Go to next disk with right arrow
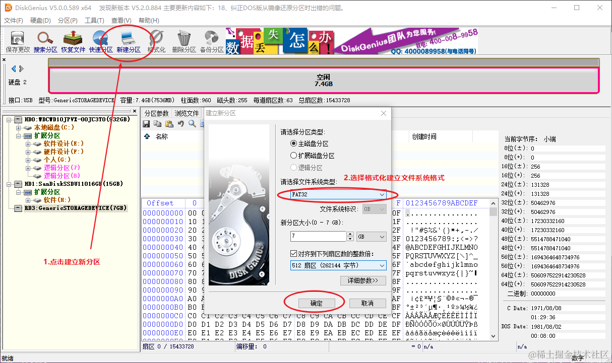612x363 pixels. [x=22, y=69]
